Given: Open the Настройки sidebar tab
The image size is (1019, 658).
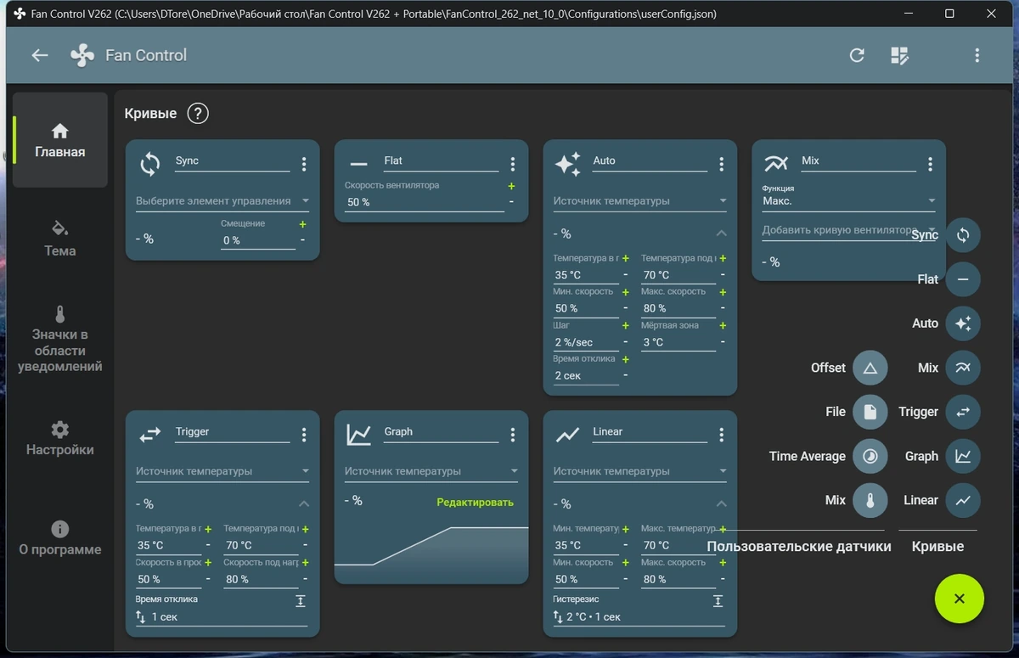Looking at the screenshot, I should click(59, 438).
